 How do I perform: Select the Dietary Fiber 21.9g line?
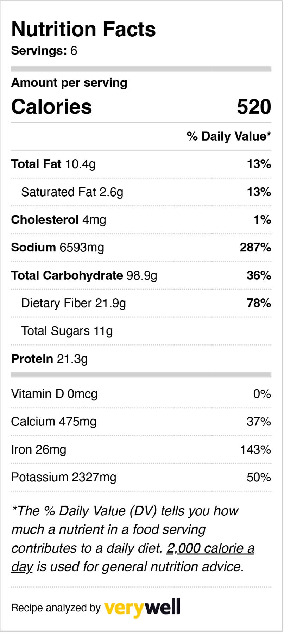[73, 303]
